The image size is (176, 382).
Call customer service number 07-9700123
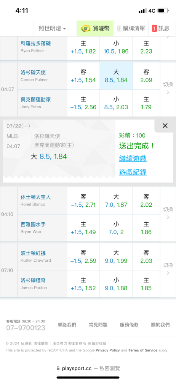pyautogui.click(x=26, y=328)
